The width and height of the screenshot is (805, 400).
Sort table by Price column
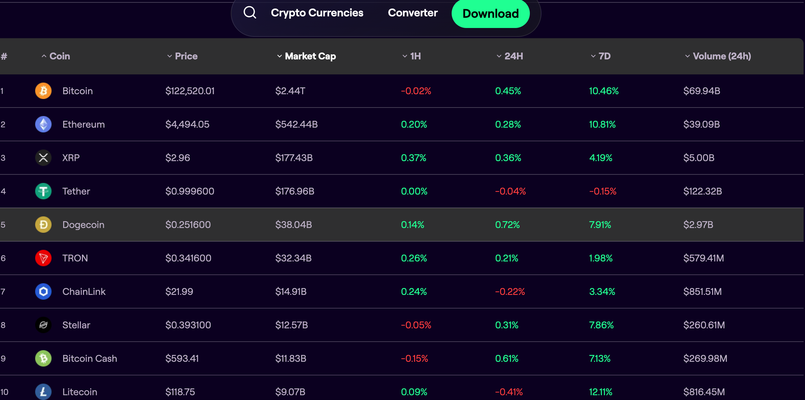pyautogui.click(x=186, y=56)
